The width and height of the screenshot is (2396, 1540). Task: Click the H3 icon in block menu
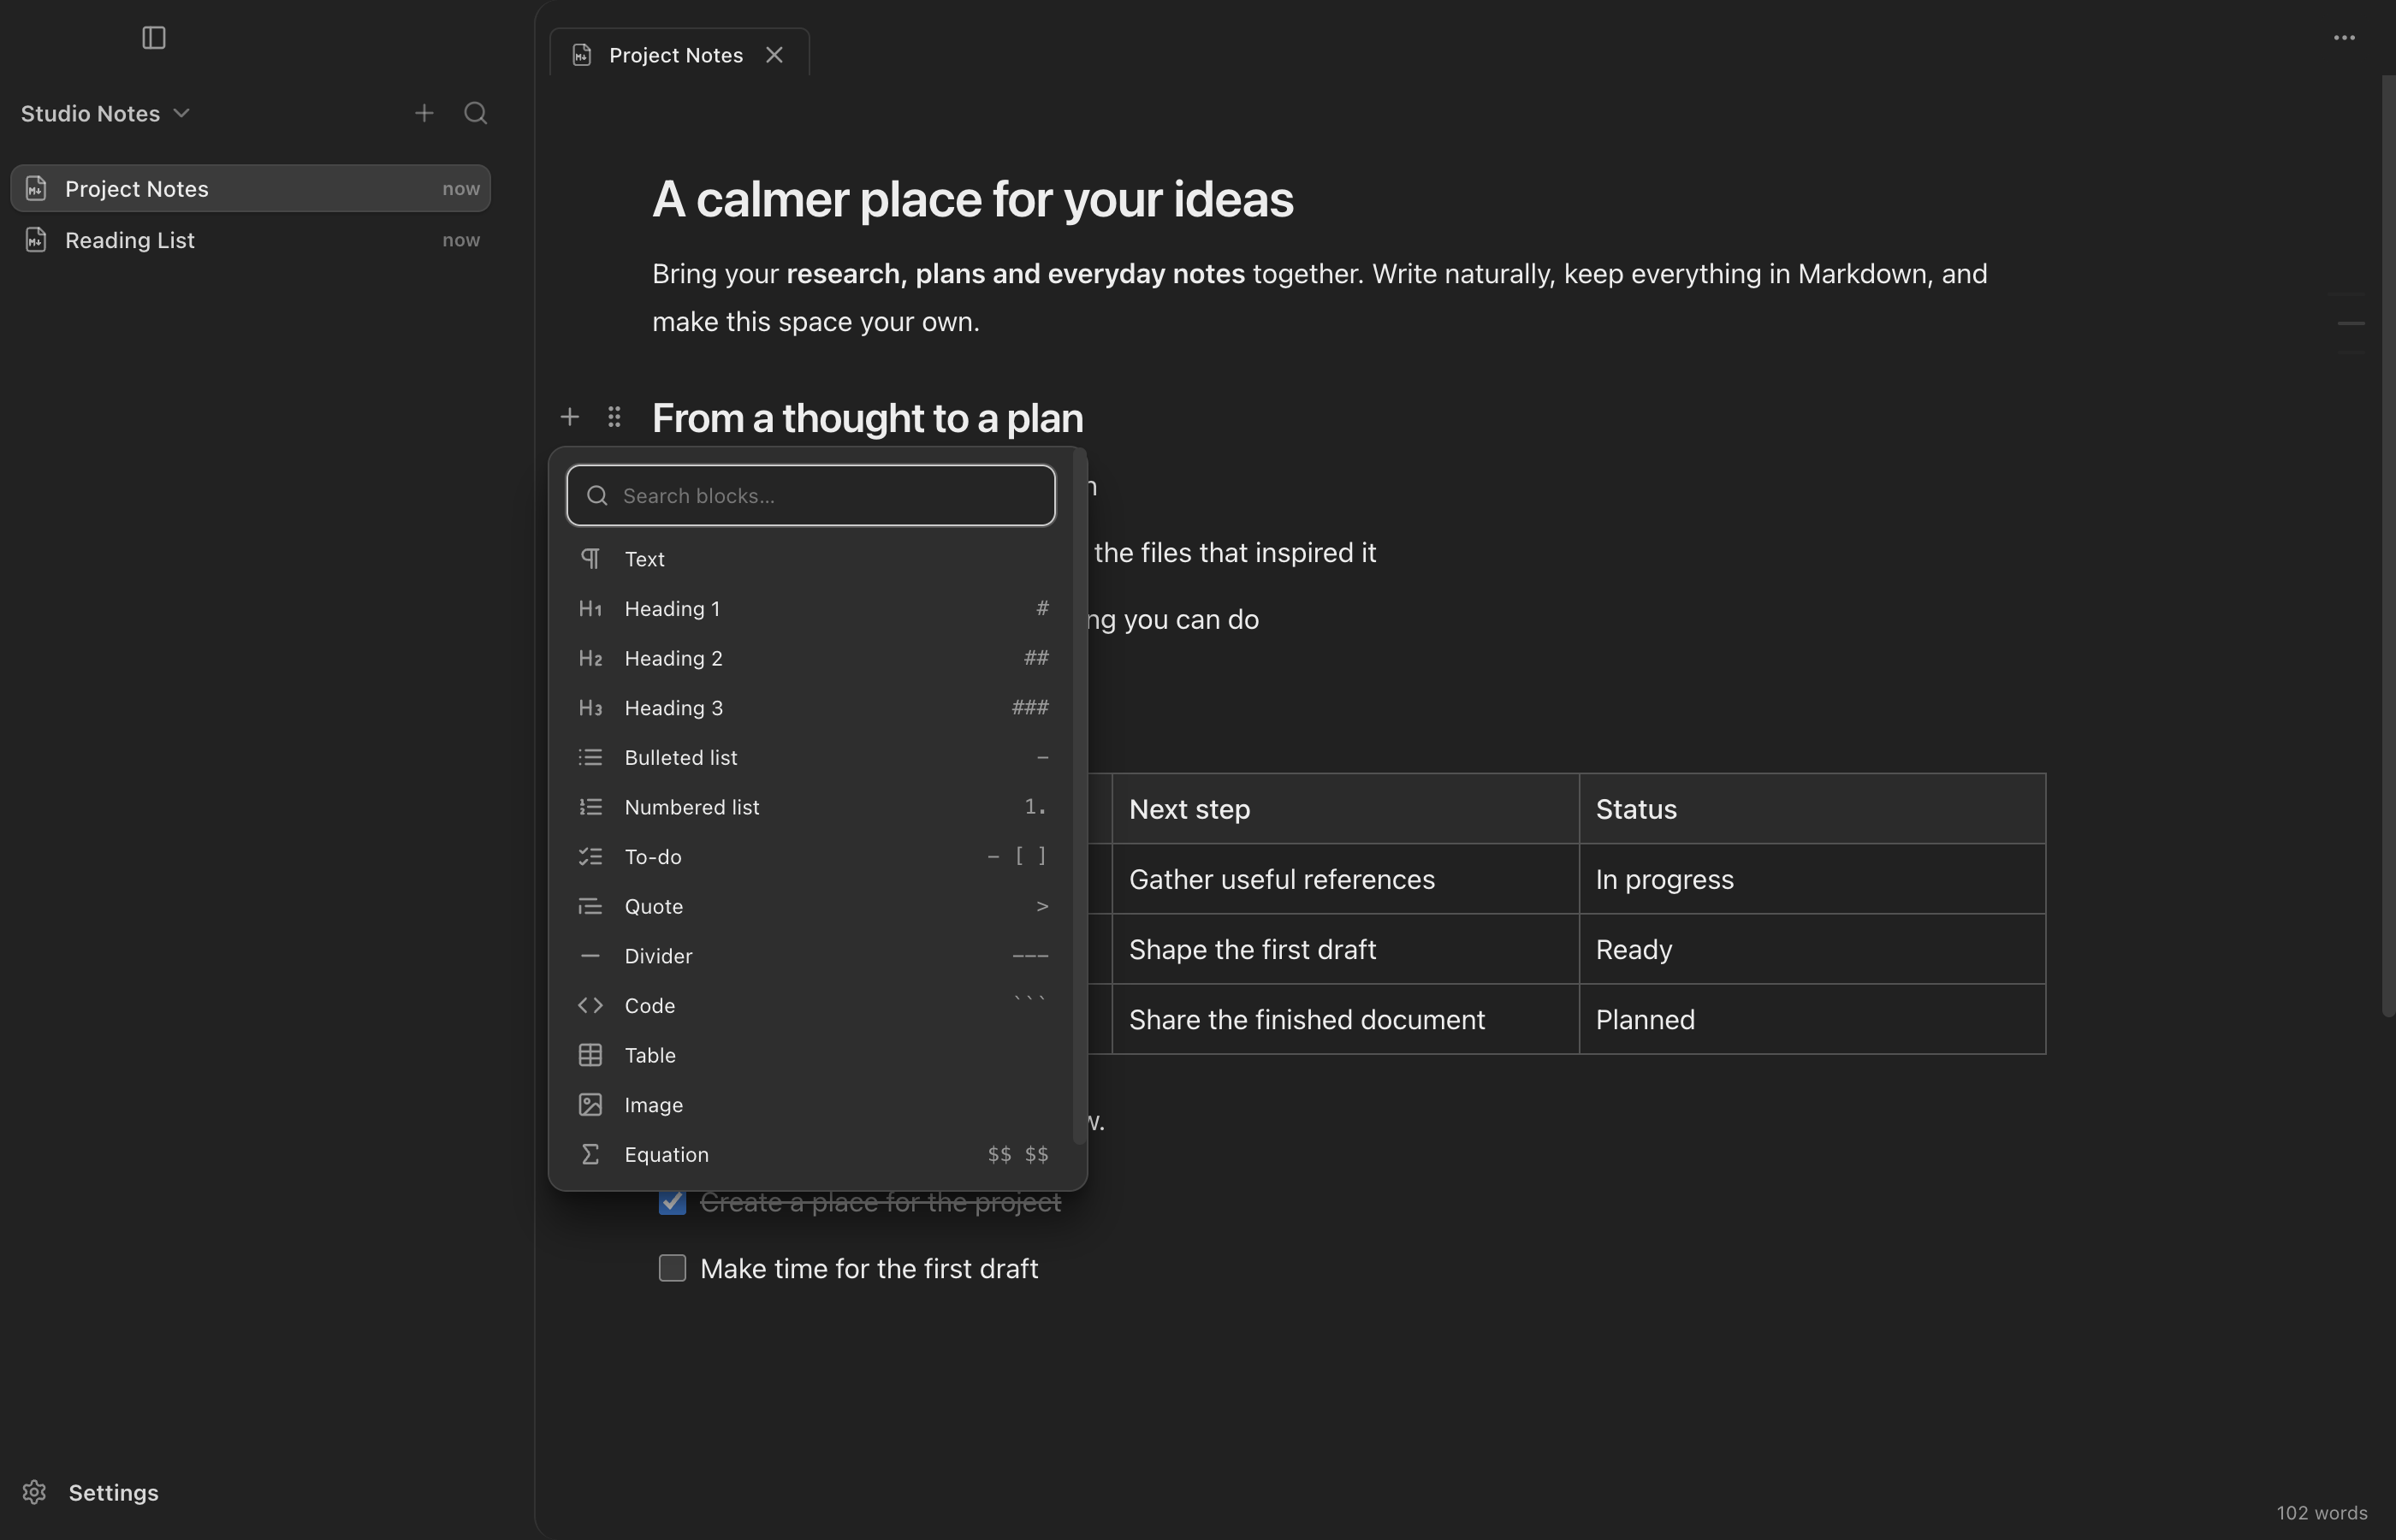pyautogui.click(x=591, y=708)
